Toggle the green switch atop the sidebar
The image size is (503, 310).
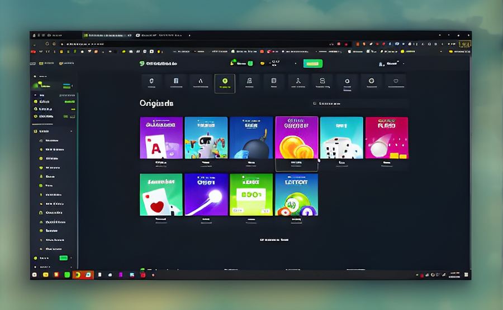(67, 86)
